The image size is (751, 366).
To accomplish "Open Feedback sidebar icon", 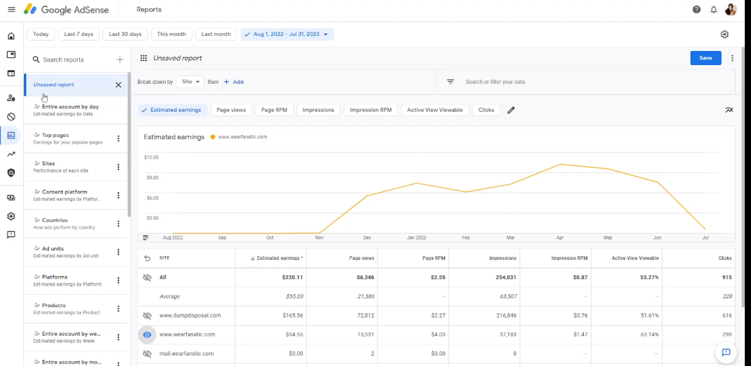I will point(11,235).
